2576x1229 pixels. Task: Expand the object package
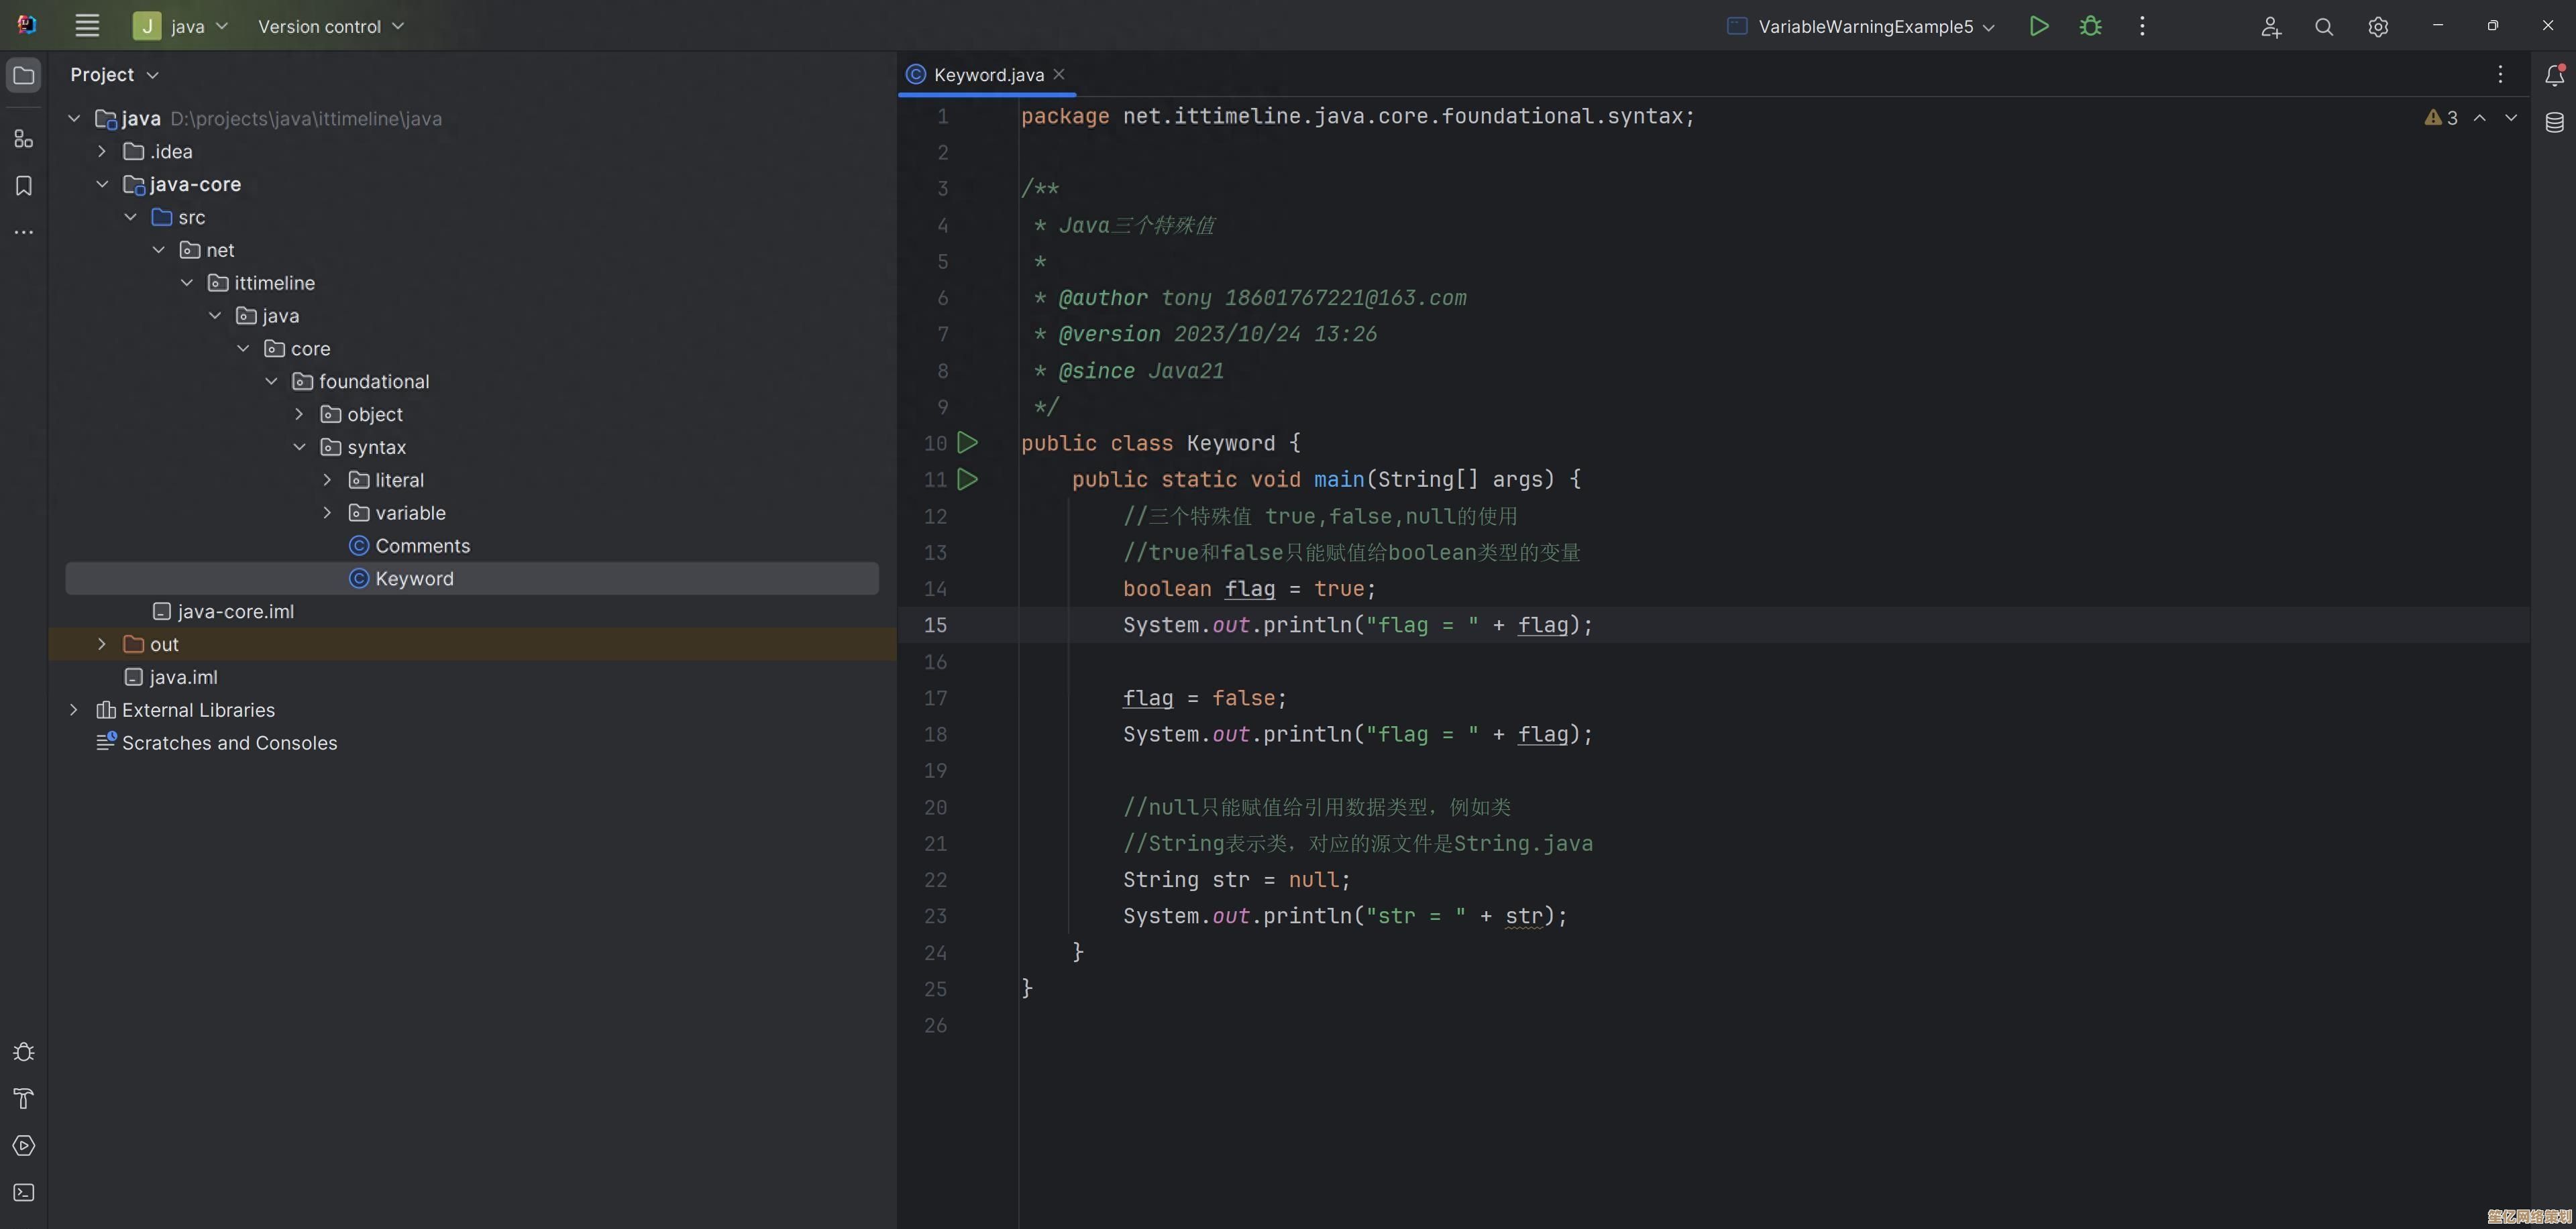pyautogui.click(x=299, y=414)
